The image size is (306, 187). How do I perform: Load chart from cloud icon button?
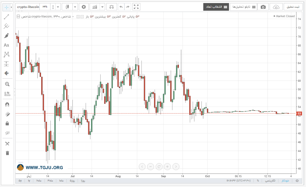276,7
